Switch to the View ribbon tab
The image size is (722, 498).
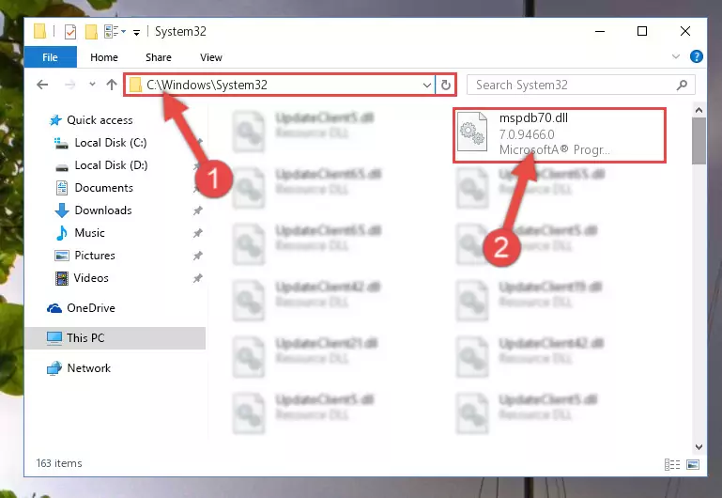[x=211, y=57]
